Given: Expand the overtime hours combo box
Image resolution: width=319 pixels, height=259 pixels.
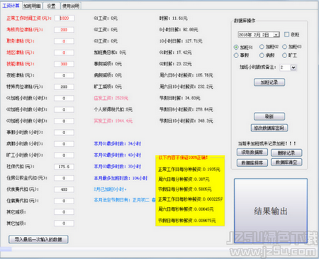Looking at the screenshot, I should point(293,67).
